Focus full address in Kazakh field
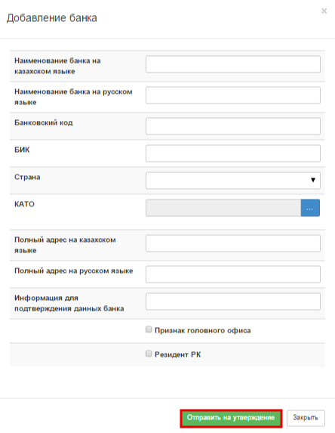The width and height of the screenshot is (335, 433). click(233, 243)
